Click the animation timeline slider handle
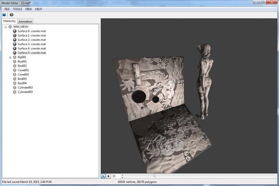 [155, 176]
